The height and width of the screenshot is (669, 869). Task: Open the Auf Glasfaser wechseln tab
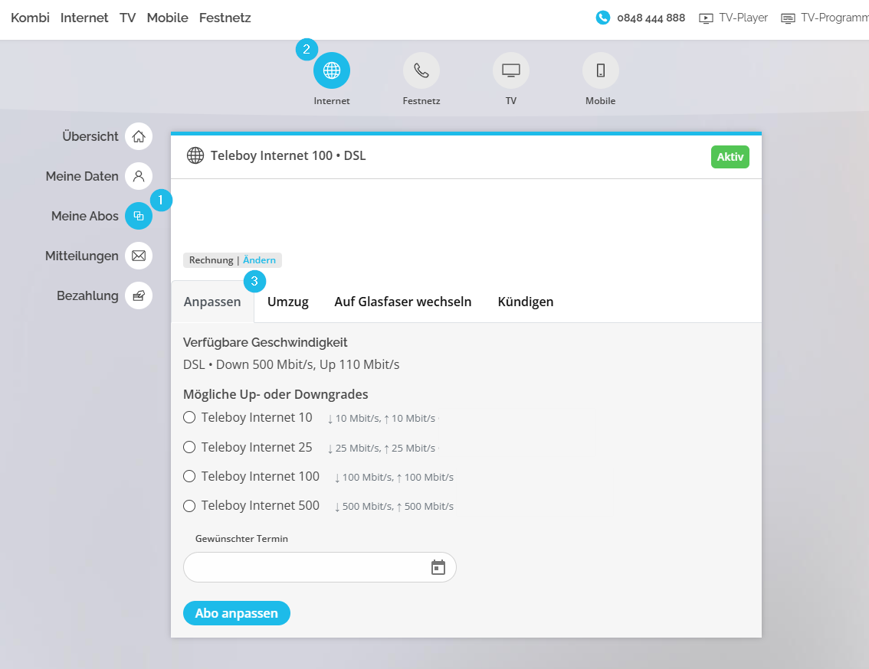[403, 302]
